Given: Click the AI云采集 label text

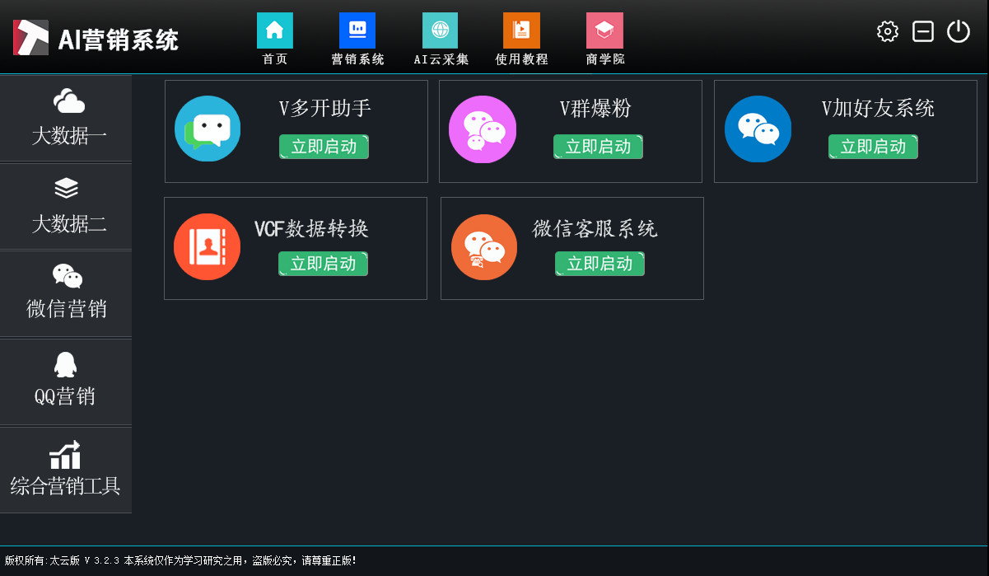Looking at the screenshot, I should pyautogui.click(x=441, y=59).
